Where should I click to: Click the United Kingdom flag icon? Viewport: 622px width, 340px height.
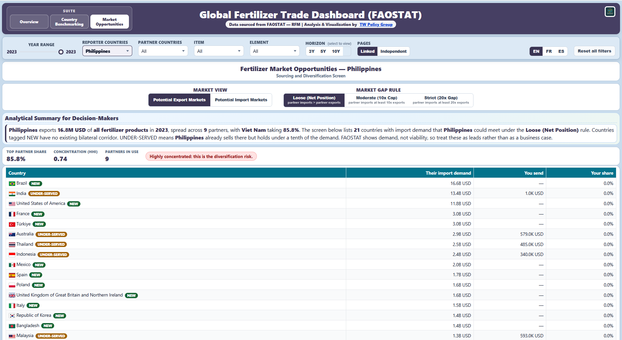tap(12, 296)
